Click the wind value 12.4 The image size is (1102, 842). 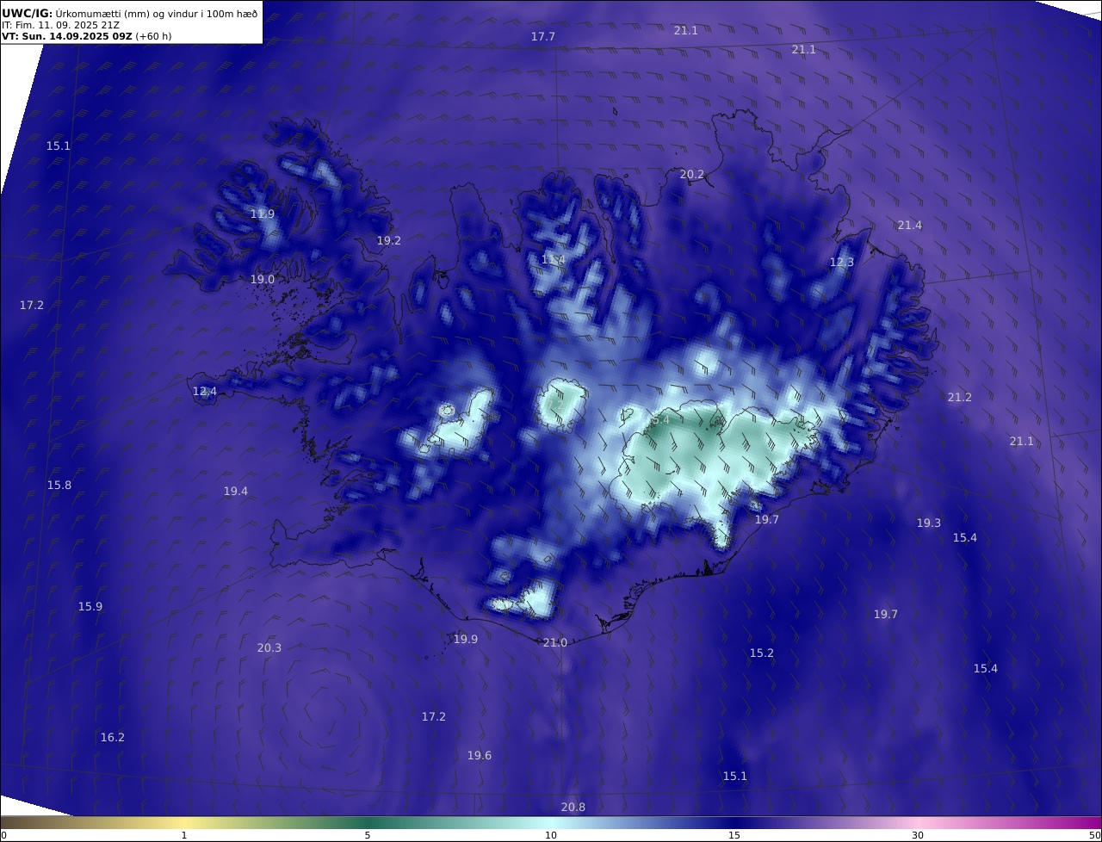pyautogui.click(x=205, y=392)
